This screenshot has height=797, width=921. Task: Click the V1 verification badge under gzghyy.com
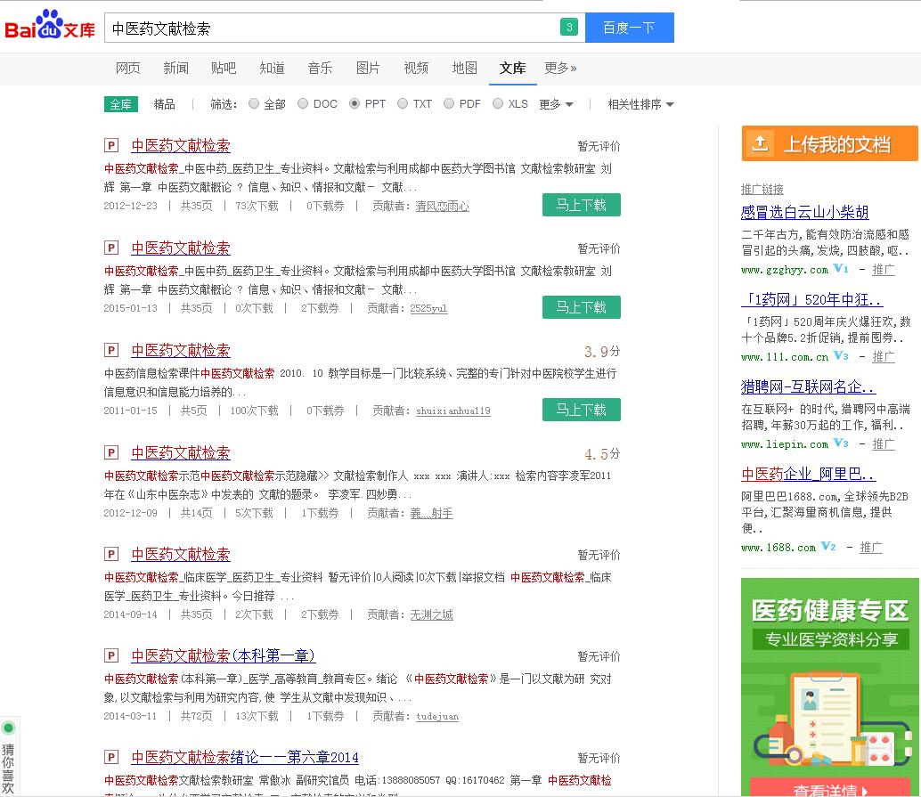click(x=842, y=269)
